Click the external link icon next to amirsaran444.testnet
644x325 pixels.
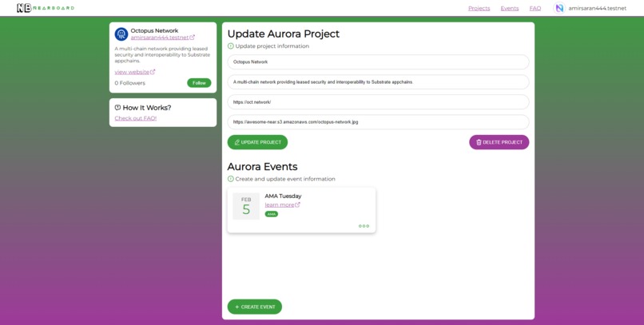point(193,38)
